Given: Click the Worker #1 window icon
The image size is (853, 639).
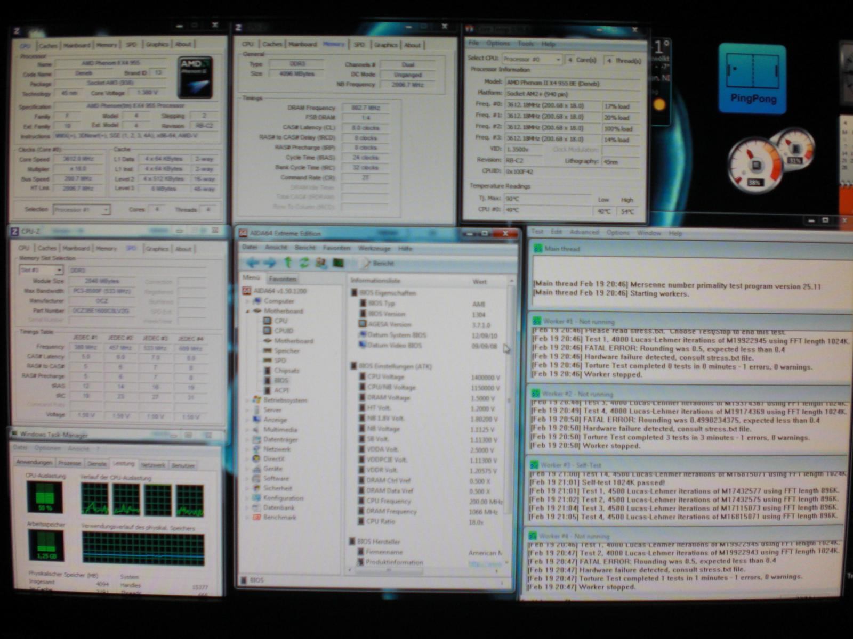Looking at the screenshot, I should coord(536,321).
